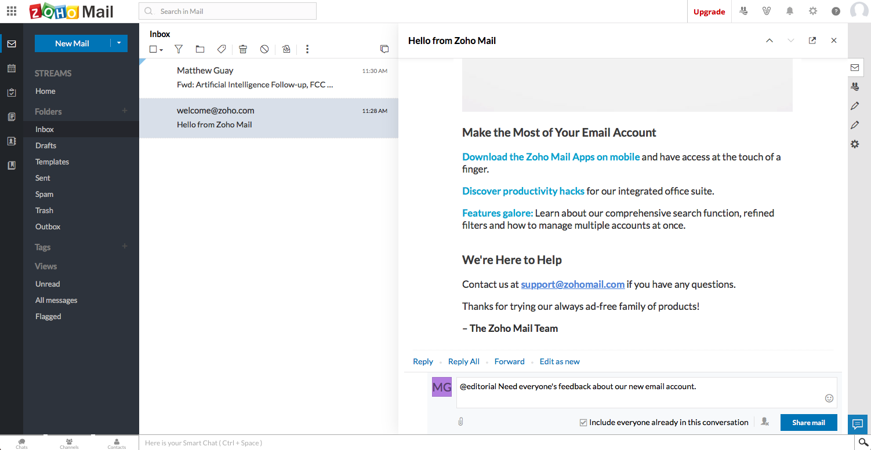Click the archive icon in Inbox toolbar
The image size is (871, 450).
[x=286, y=49]
